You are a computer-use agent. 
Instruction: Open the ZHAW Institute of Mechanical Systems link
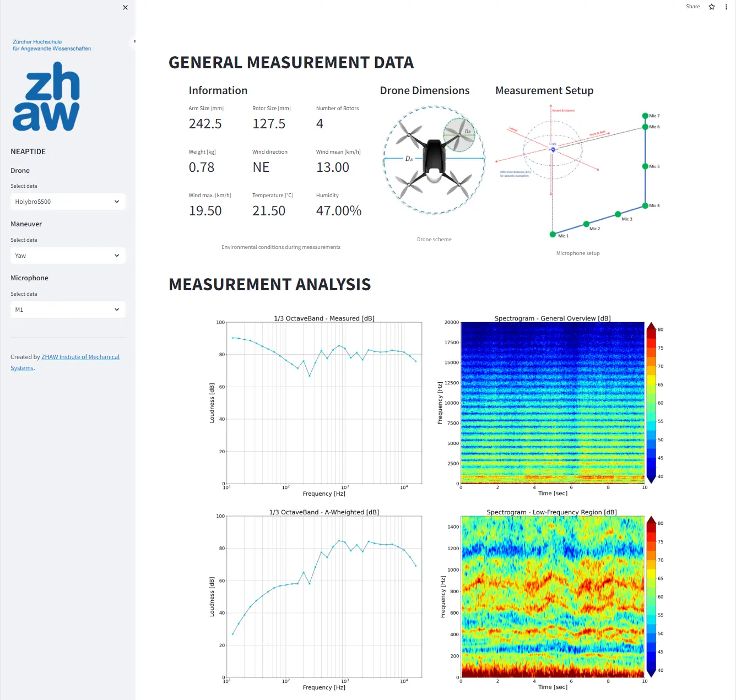[x=80, y=357]
